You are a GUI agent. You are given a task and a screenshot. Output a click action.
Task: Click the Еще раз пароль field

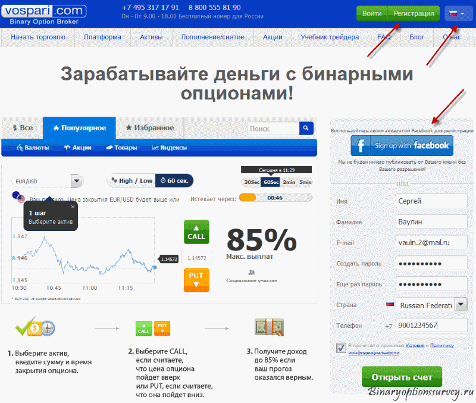[x=431, y=285]
